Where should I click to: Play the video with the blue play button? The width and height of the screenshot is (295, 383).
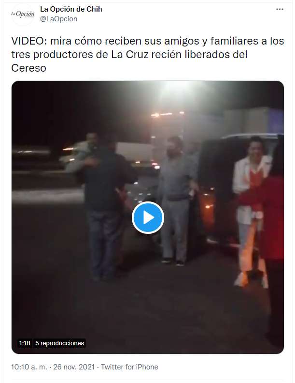[148, 217]
